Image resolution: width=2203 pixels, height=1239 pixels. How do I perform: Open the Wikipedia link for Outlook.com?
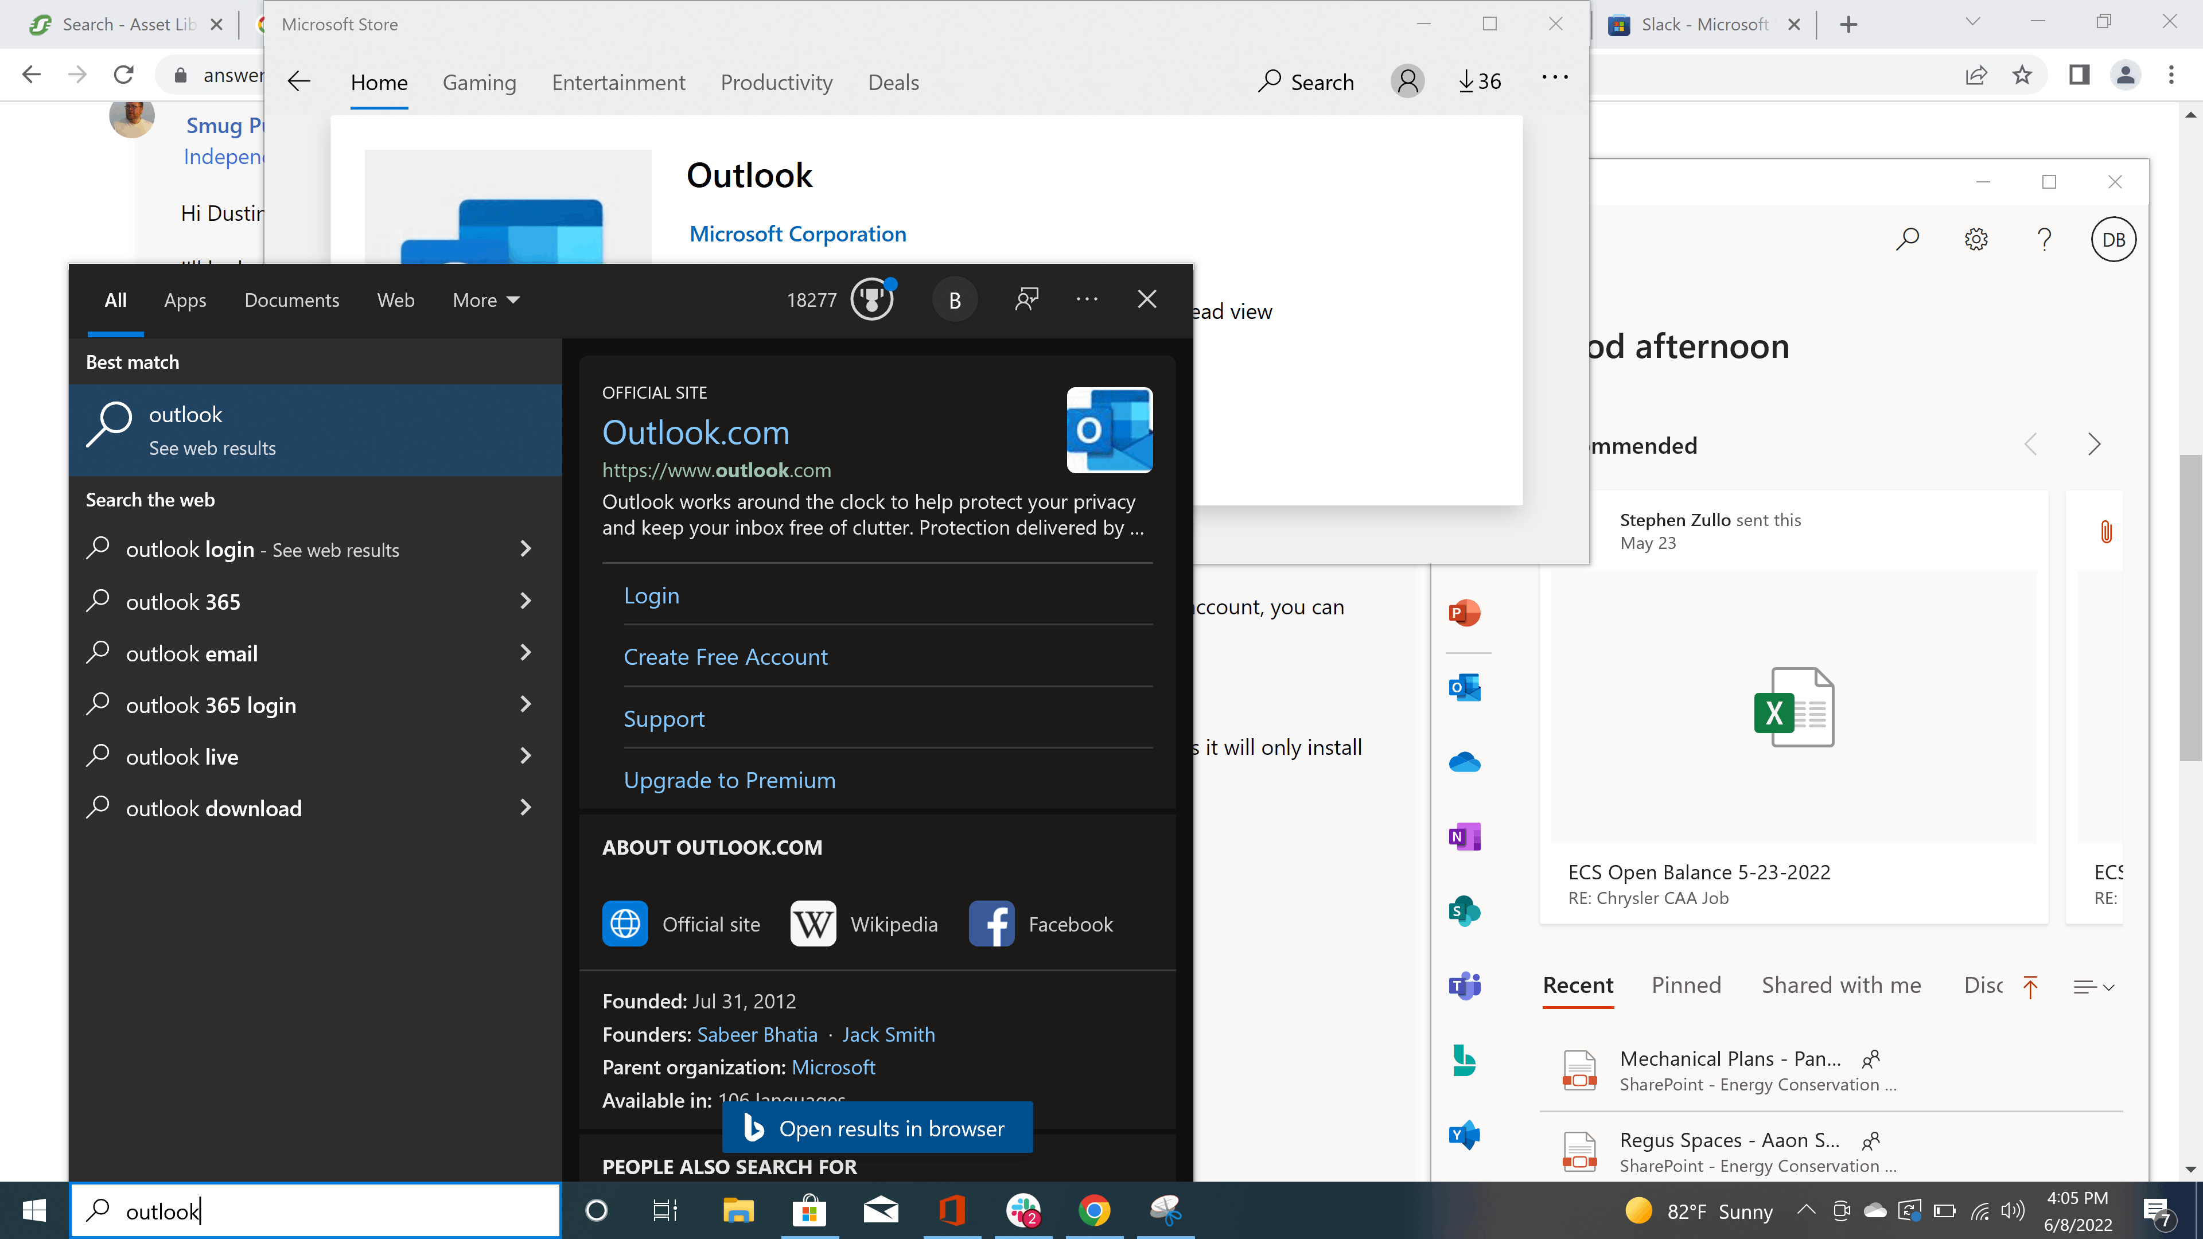click(x=864, y=924)
